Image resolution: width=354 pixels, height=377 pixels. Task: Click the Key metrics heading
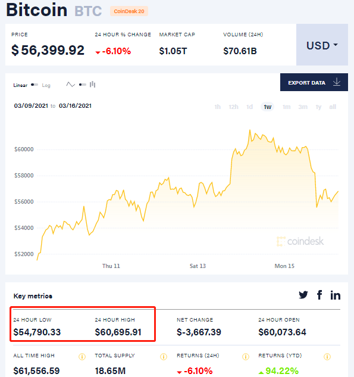pyautogui.click(x=33, y=296)
